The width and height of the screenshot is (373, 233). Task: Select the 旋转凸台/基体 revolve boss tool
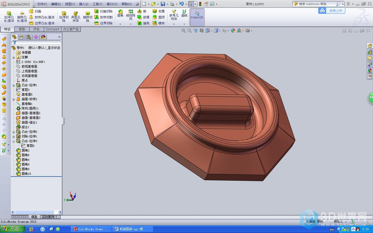coord(22,17)
